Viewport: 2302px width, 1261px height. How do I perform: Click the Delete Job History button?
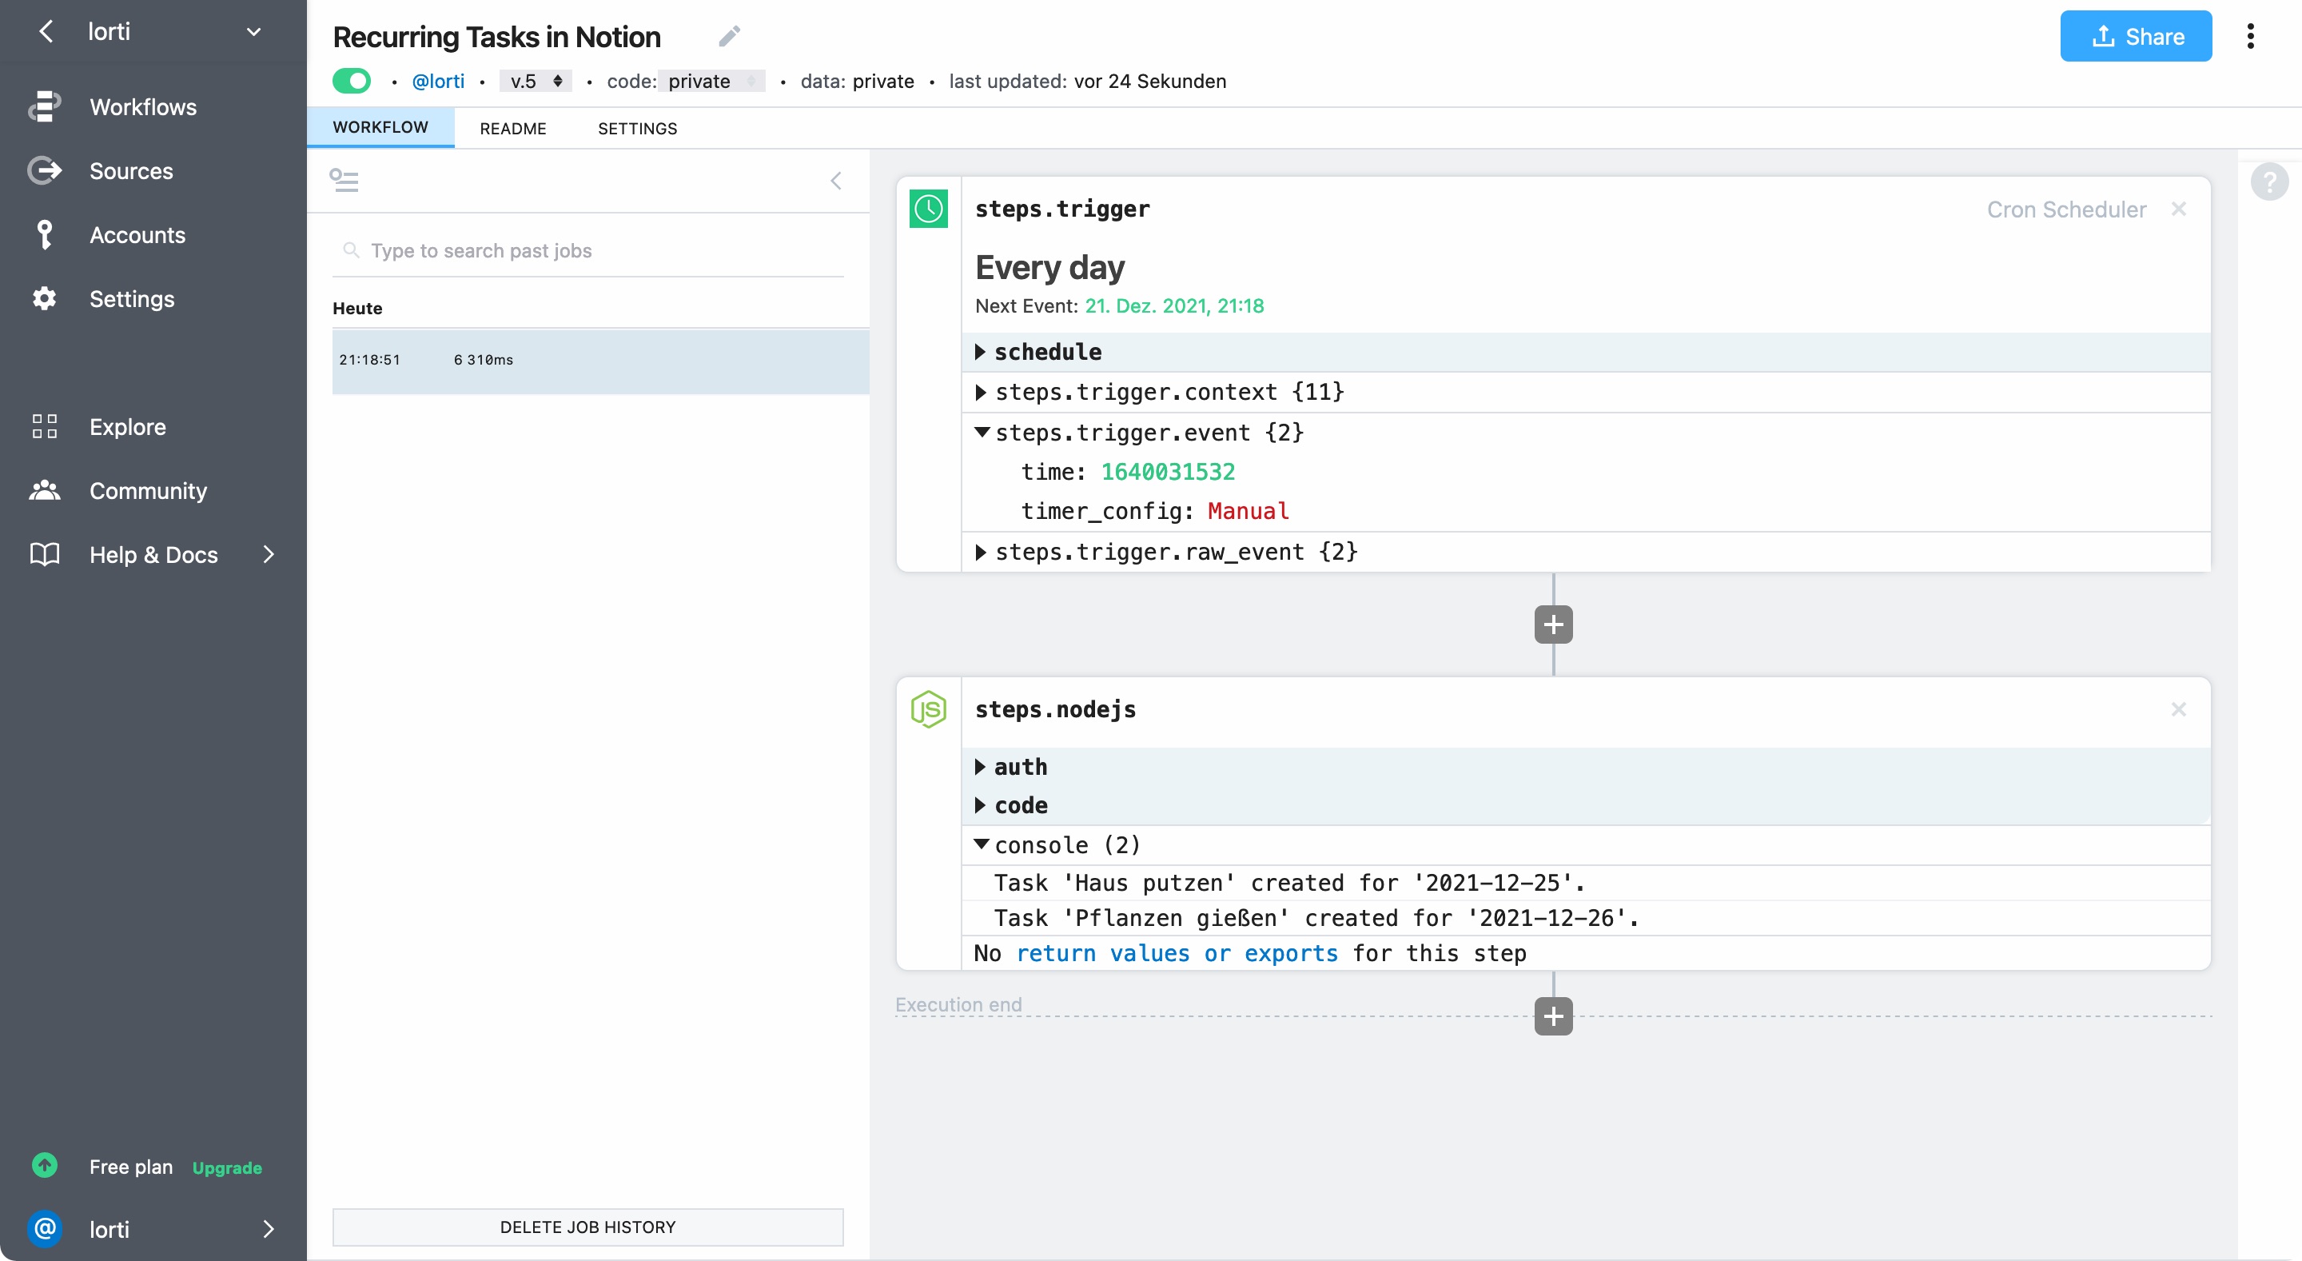tap(588, 1227)
